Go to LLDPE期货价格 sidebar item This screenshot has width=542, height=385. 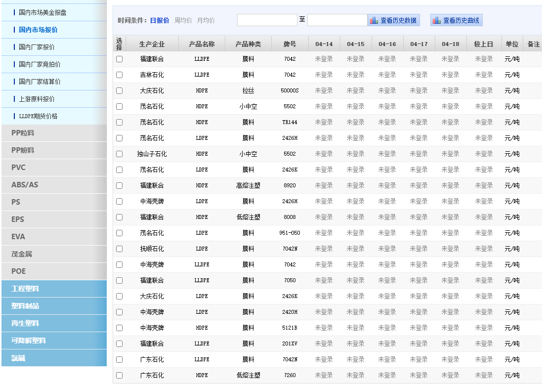pos(38,116)
